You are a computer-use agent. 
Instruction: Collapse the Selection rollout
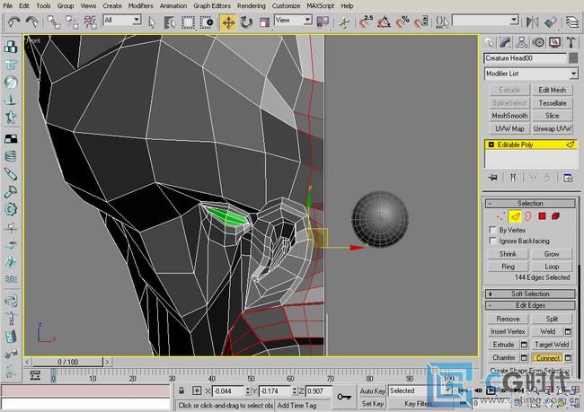(530, 203)
